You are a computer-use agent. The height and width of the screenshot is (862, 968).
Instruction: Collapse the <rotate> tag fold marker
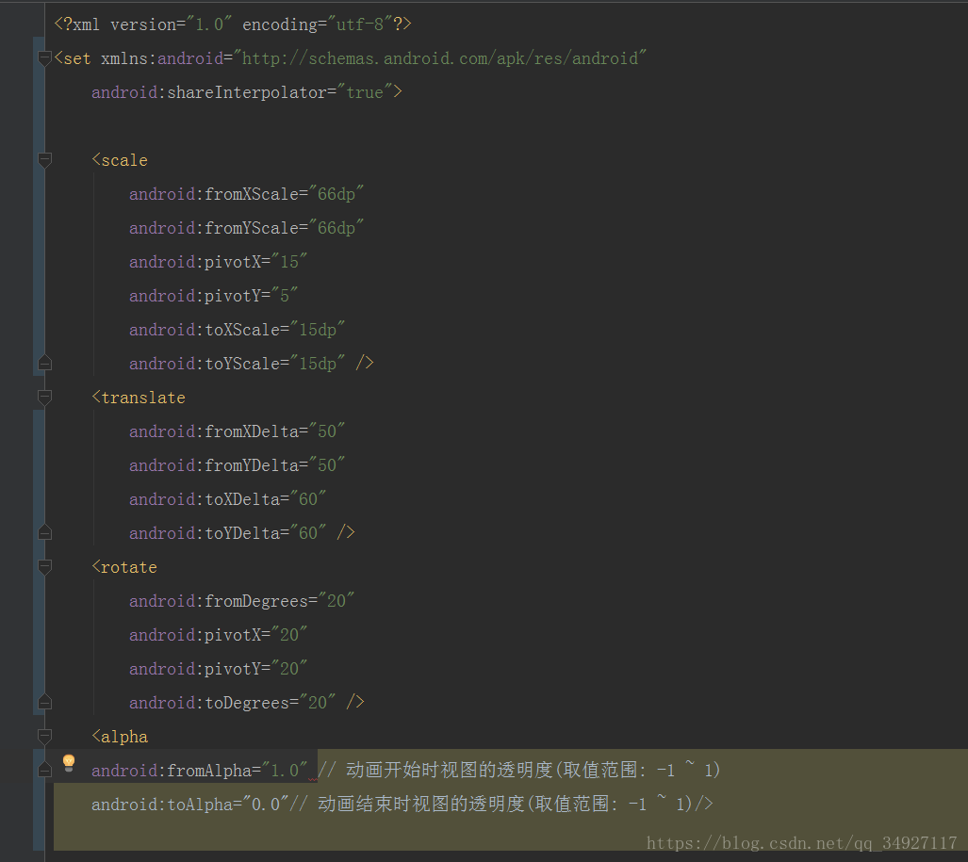44,567
